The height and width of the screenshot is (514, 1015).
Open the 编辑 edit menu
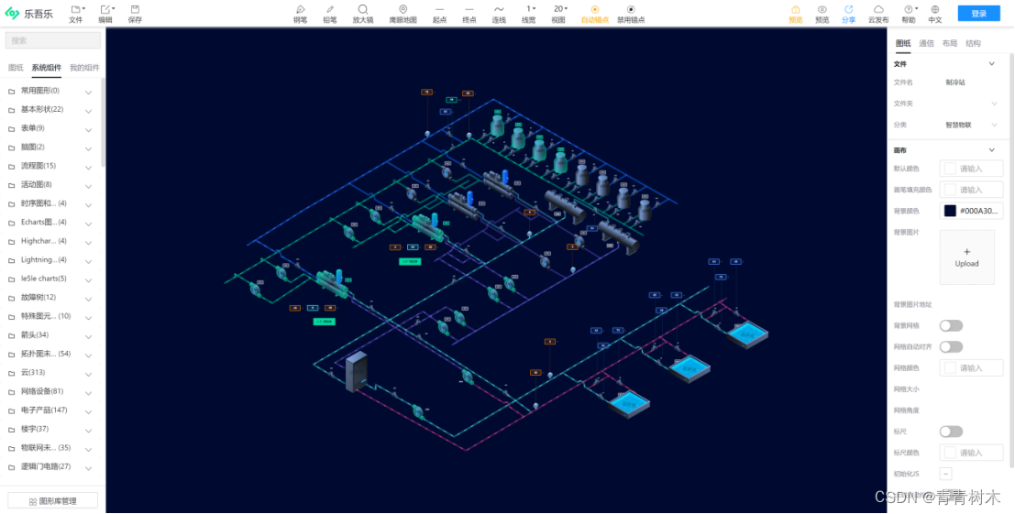[x=105, y=14]
